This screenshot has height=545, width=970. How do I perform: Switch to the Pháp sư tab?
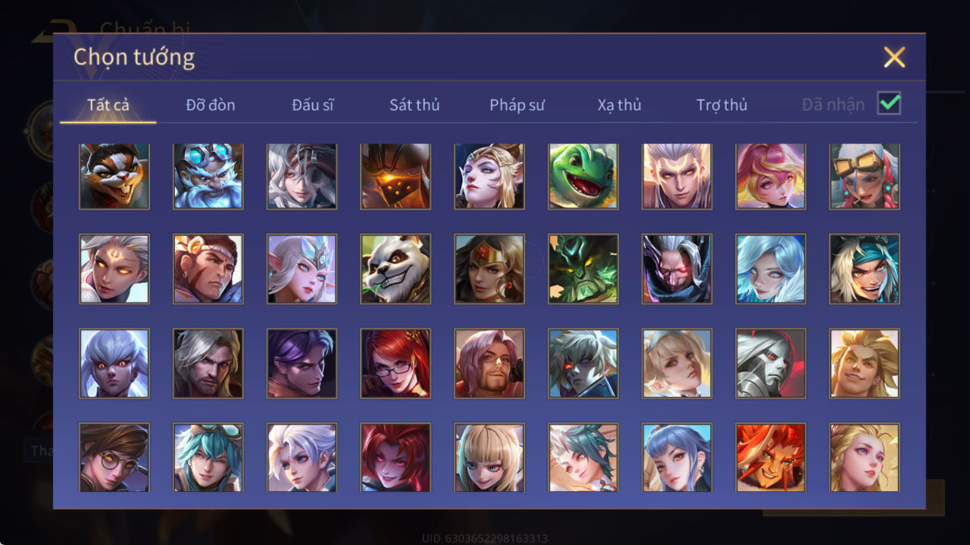[x=517, y=104]
